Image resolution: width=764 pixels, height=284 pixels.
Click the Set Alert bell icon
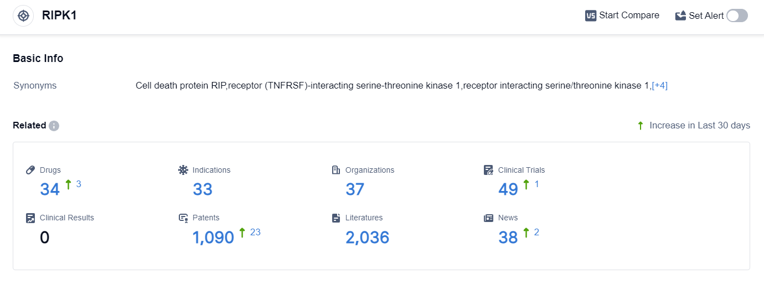pos(680,16)
